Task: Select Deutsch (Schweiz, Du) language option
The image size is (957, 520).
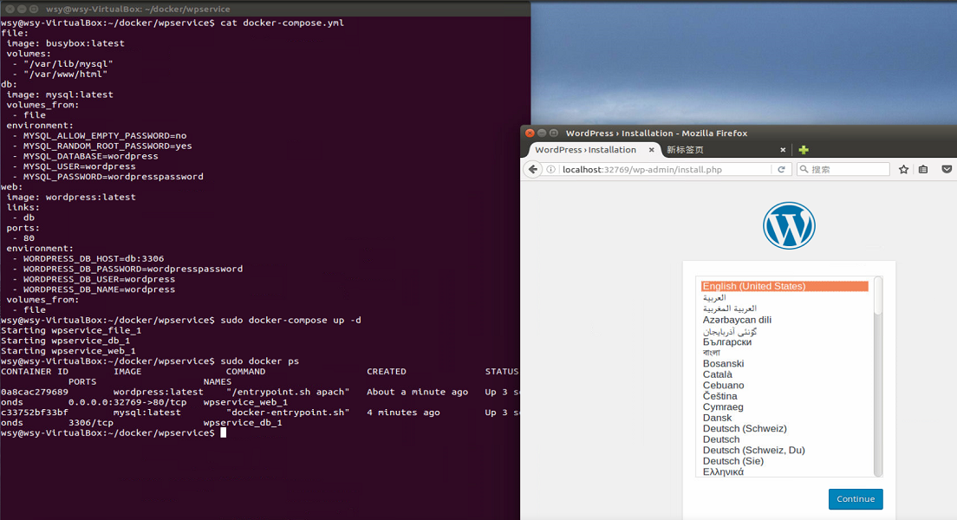Action: point(754,451)
